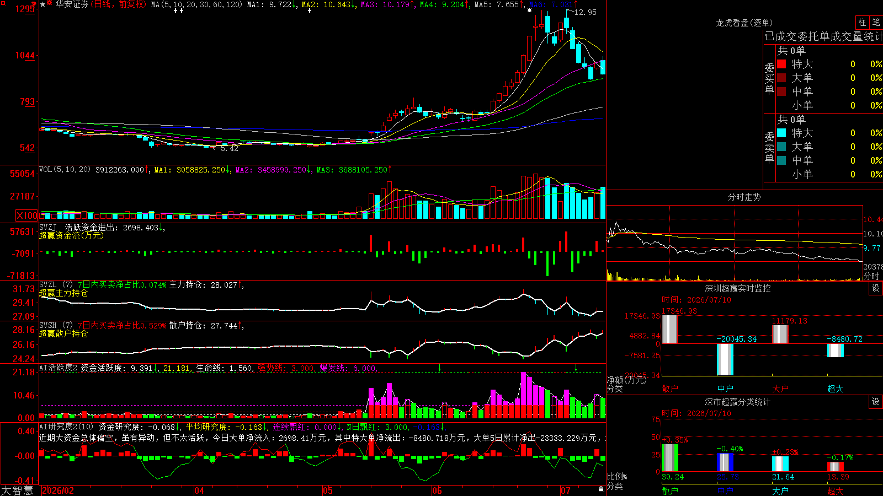Click the 07 month marker on timeline
This screenshot has height=496, width=883.
coord(566,490)
